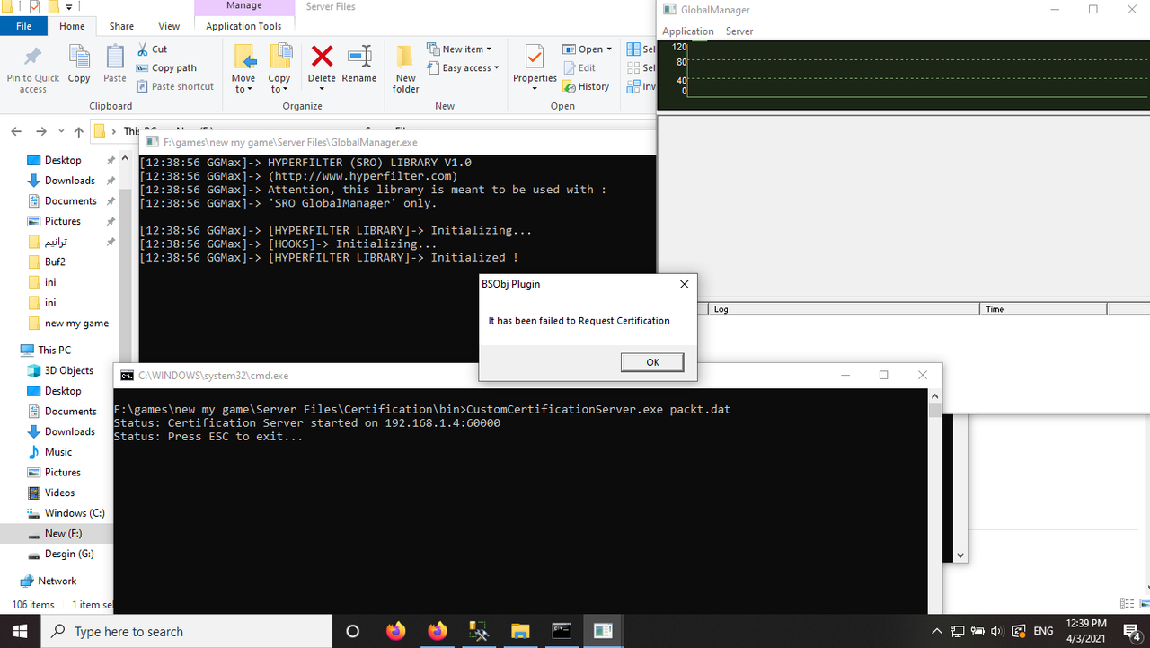Open Cortana circle on taskbar
The width and height of the screenshot is (1150, 648).
coord(352,631)
